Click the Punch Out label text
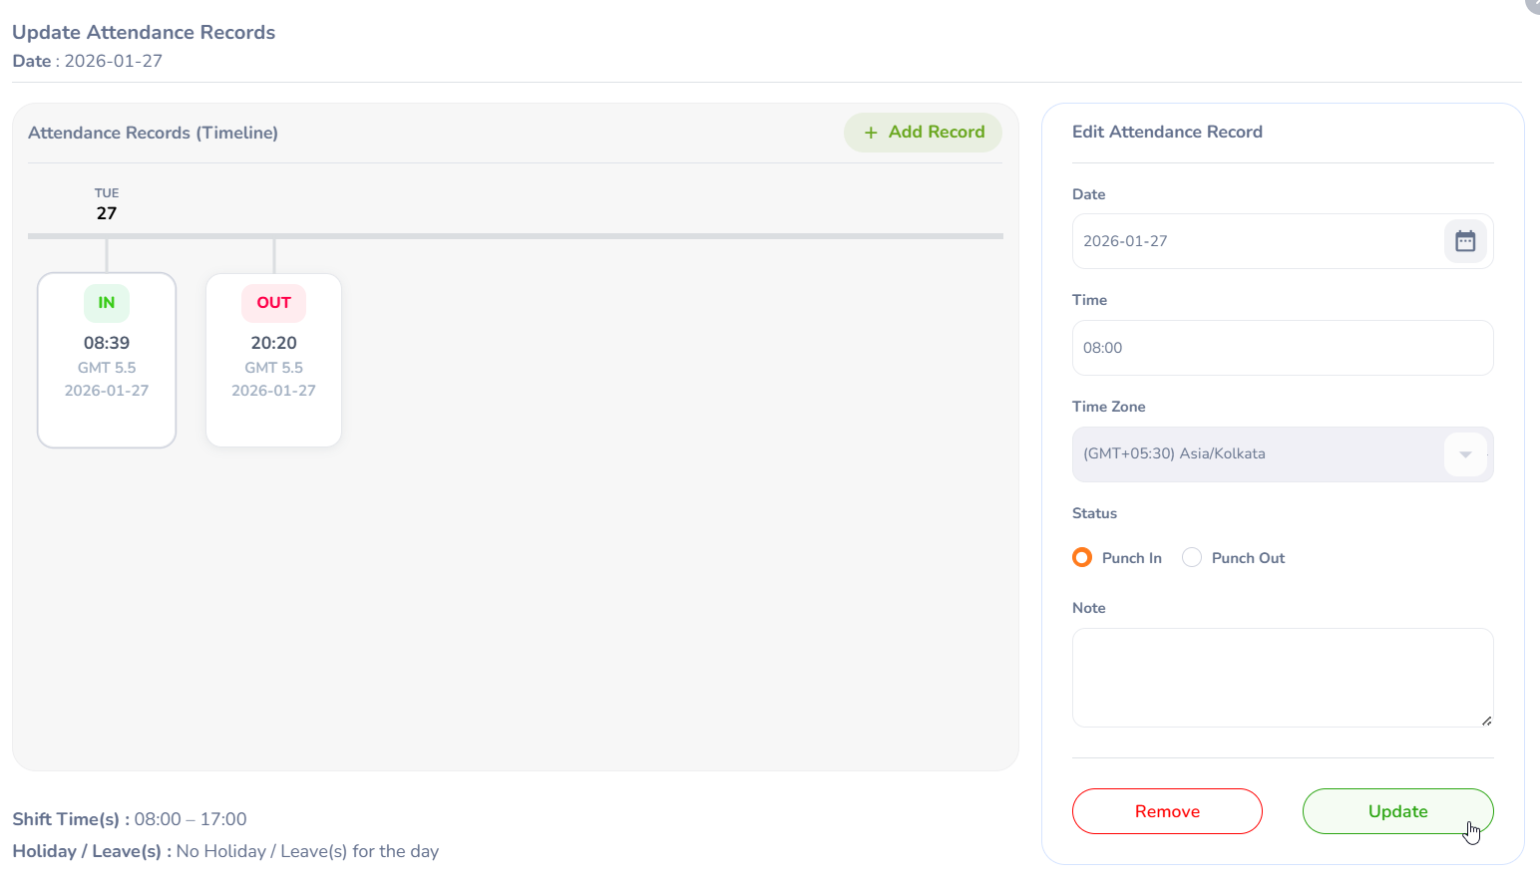The image size is (1540, 882). pyautogui.click(x=1248, y=558)
